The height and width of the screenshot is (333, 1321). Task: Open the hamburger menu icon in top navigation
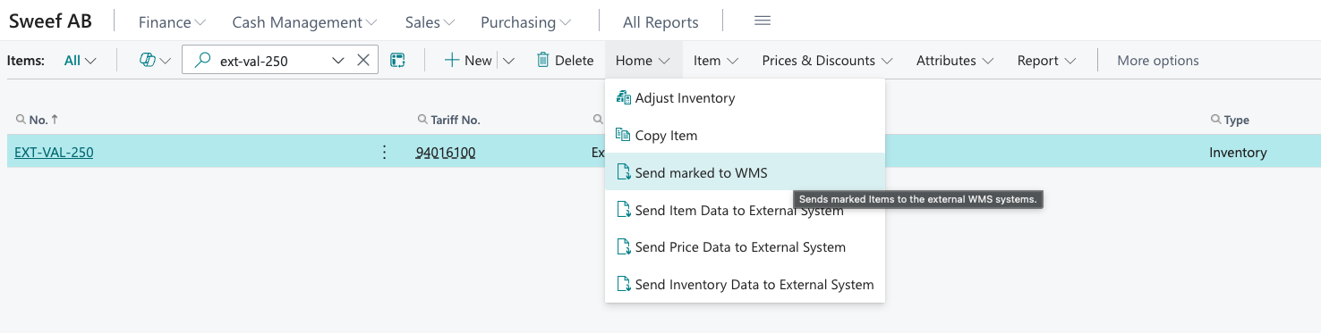pyautogui.click(x=763, y=21)
